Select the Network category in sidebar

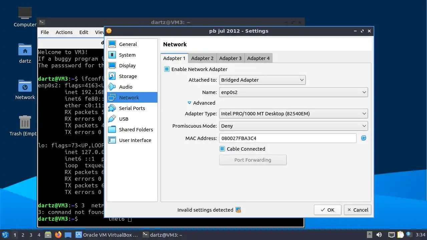click(x=132, y=98)
